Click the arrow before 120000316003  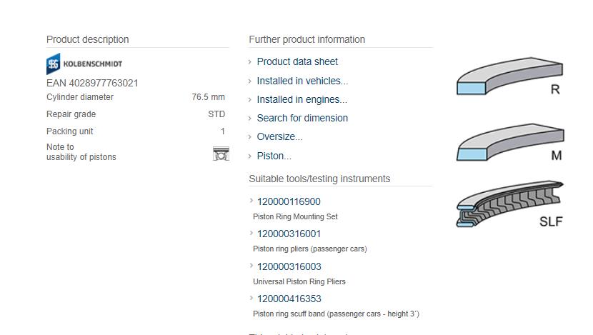click(x=251, y=266)
